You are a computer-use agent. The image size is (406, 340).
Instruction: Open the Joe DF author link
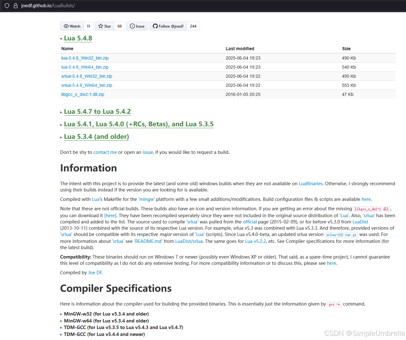pos(95,273)
